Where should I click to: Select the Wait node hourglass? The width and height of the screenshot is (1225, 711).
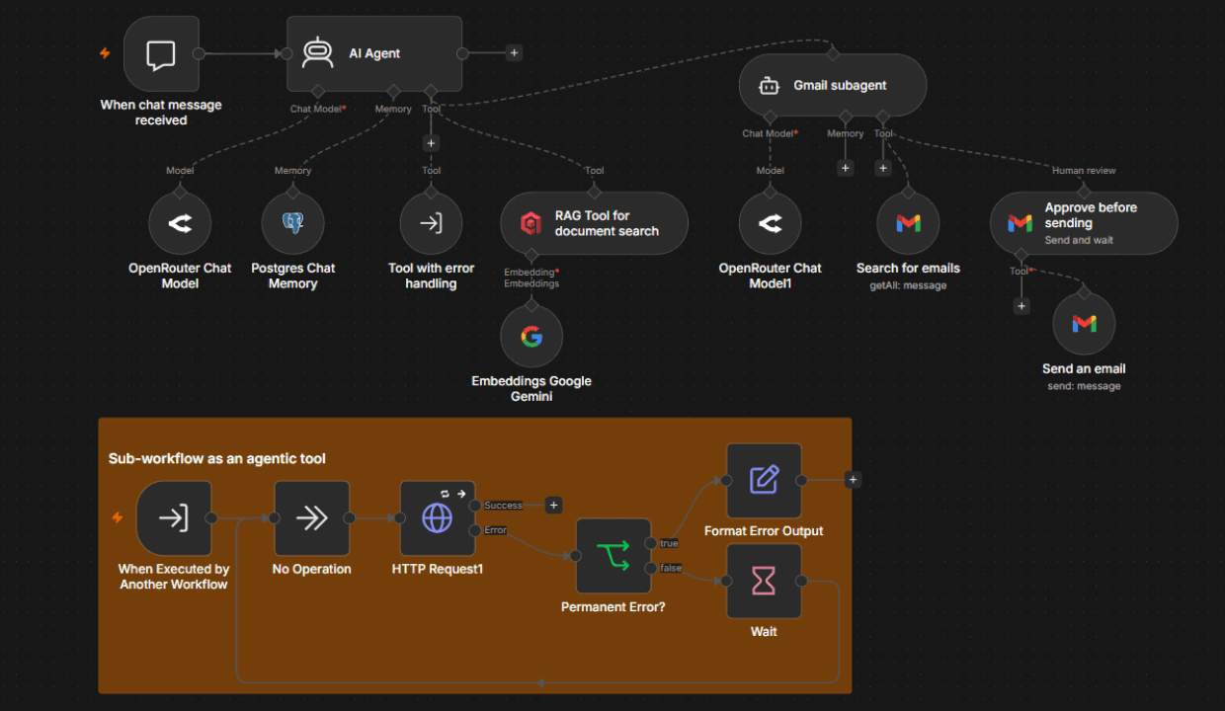pyautogui.click(x=764, y=581)
